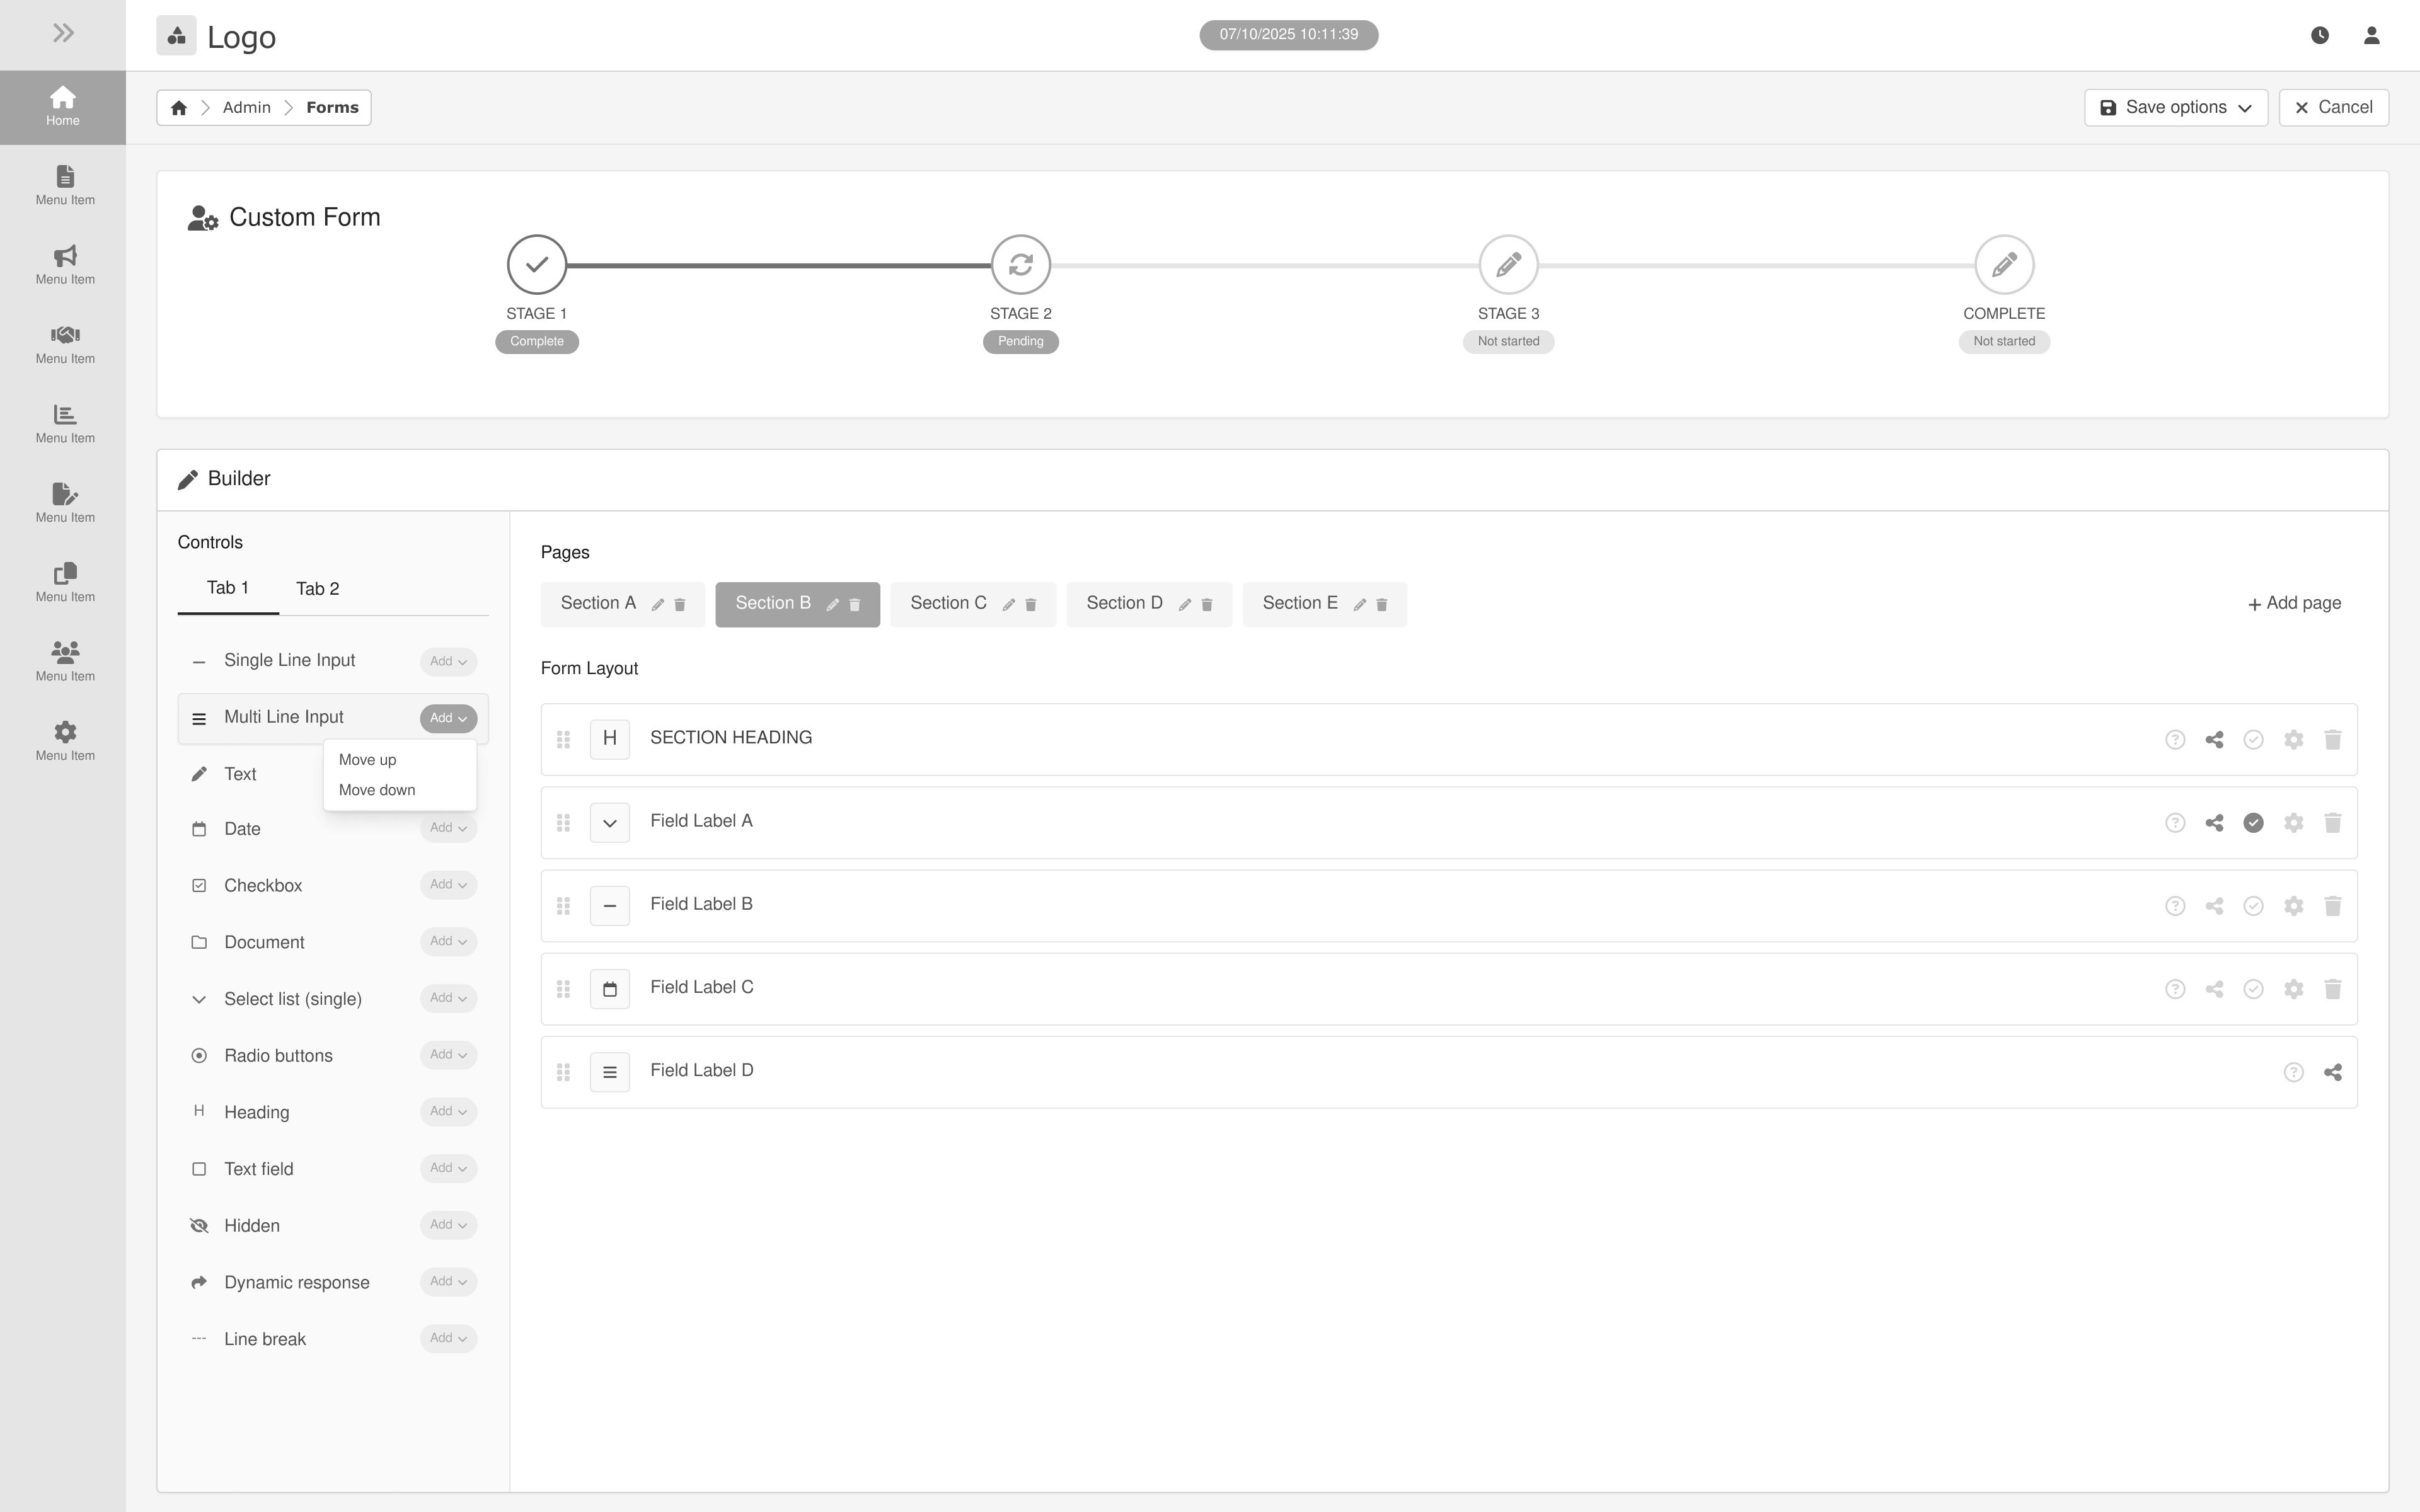Open help icon on SECTION HEADING row

(x=2175, y=740)
